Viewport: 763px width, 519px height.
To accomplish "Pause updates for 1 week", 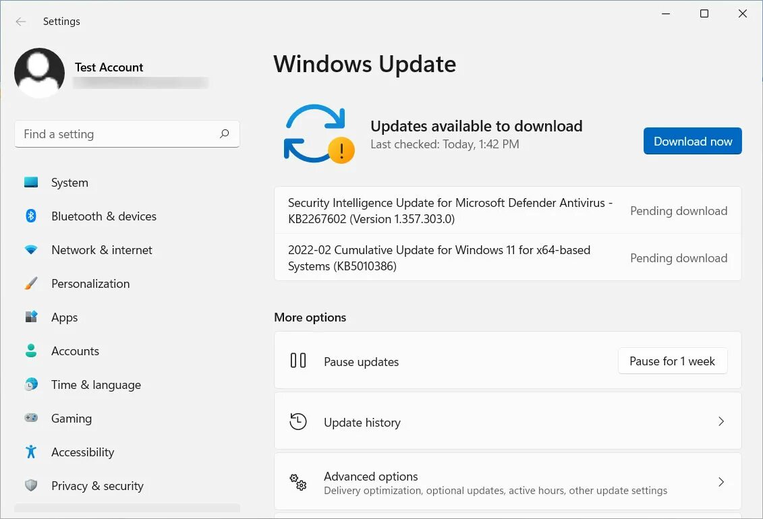I will click(672, 361).
